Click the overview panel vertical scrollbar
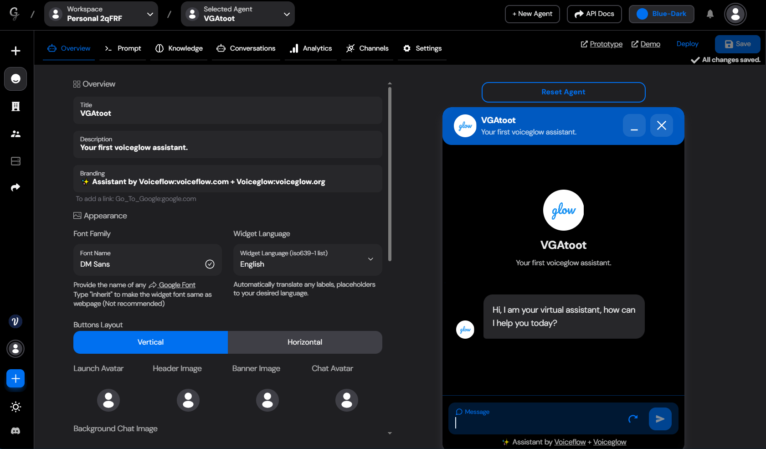Image resolution: width=766 pixels, height=449 pixels. pyautogui.click(x=390, y=173)
